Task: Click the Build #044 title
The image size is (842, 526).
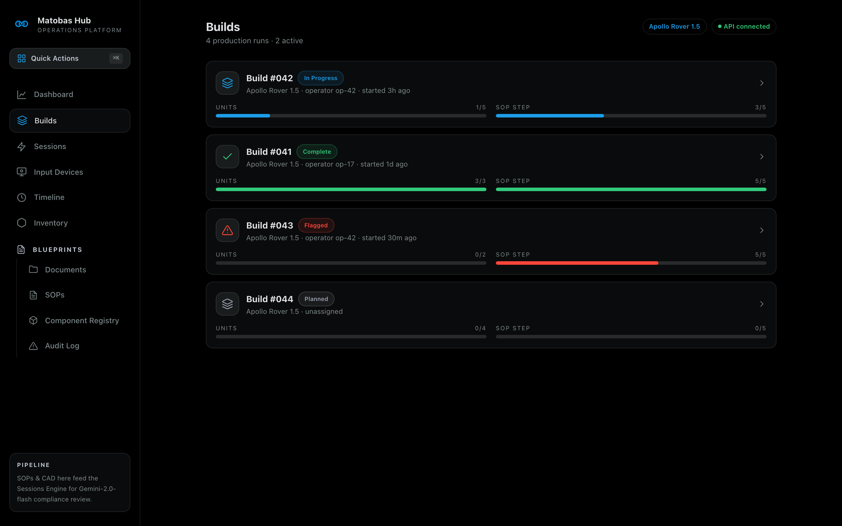Action: [270, 299]
